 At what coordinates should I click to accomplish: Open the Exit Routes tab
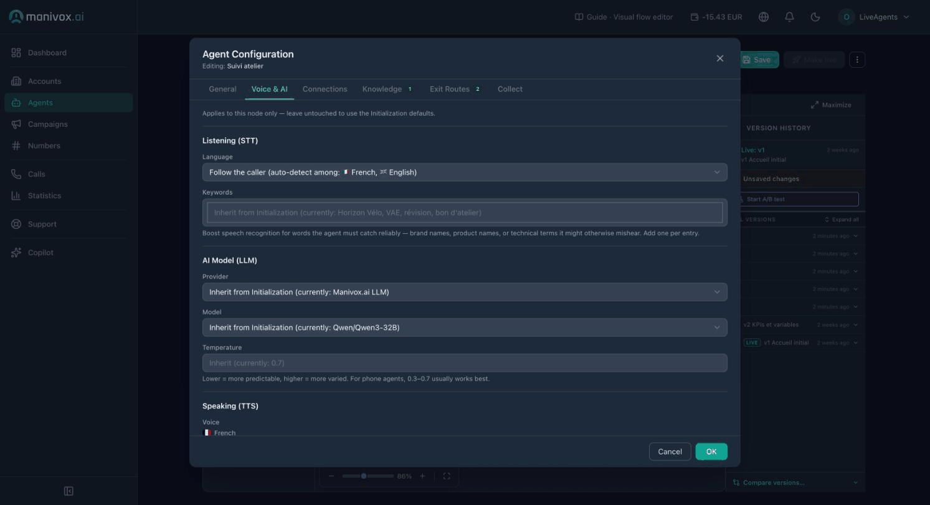tap(455, 89)
